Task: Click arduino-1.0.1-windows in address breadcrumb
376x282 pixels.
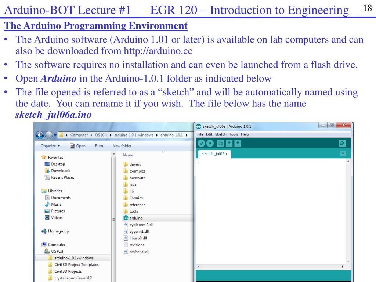Action: [x=134, y=135]
